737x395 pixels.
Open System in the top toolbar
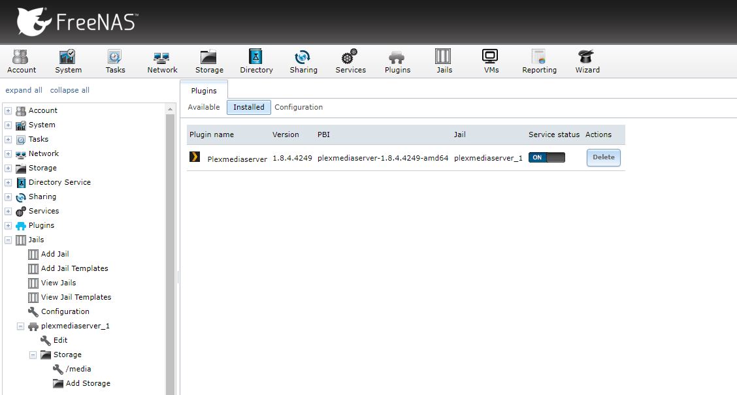click(68, 61)
